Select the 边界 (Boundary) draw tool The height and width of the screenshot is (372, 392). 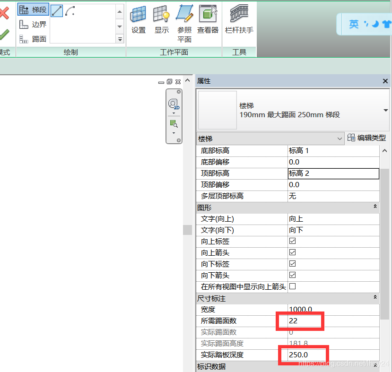(33, 24)
